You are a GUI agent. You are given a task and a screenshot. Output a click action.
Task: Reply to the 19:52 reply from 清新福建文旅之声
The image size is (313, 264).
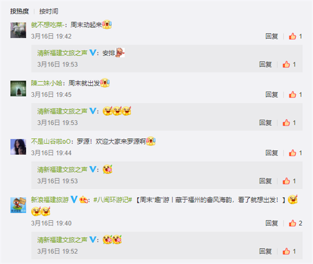click(x=266, y=251)
